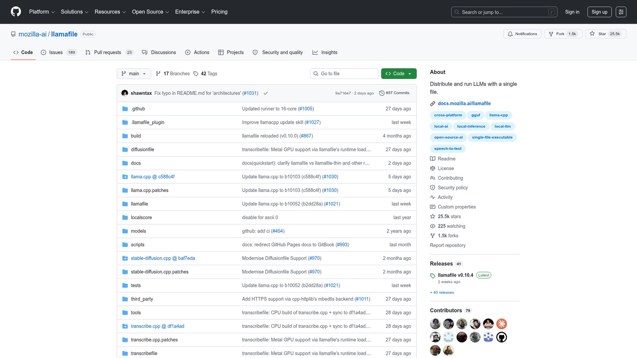Click the Custom properties note icon
Screen dimensions: 637x358
coord(433,207)
